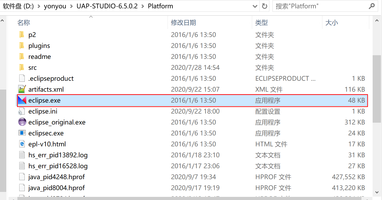Select the java_pid8004.hprof file name
The image size is (382, 200).
coord(57,188)
